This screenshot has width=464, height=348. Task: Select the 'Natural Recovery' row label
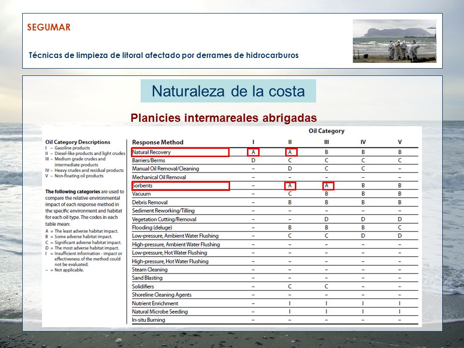pos(151,152)
